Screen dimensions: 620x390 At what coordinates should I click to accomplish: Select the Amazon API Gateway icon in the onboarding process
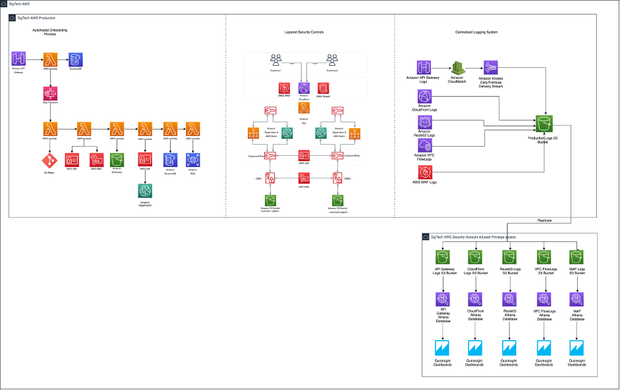(x=19, y=59)
